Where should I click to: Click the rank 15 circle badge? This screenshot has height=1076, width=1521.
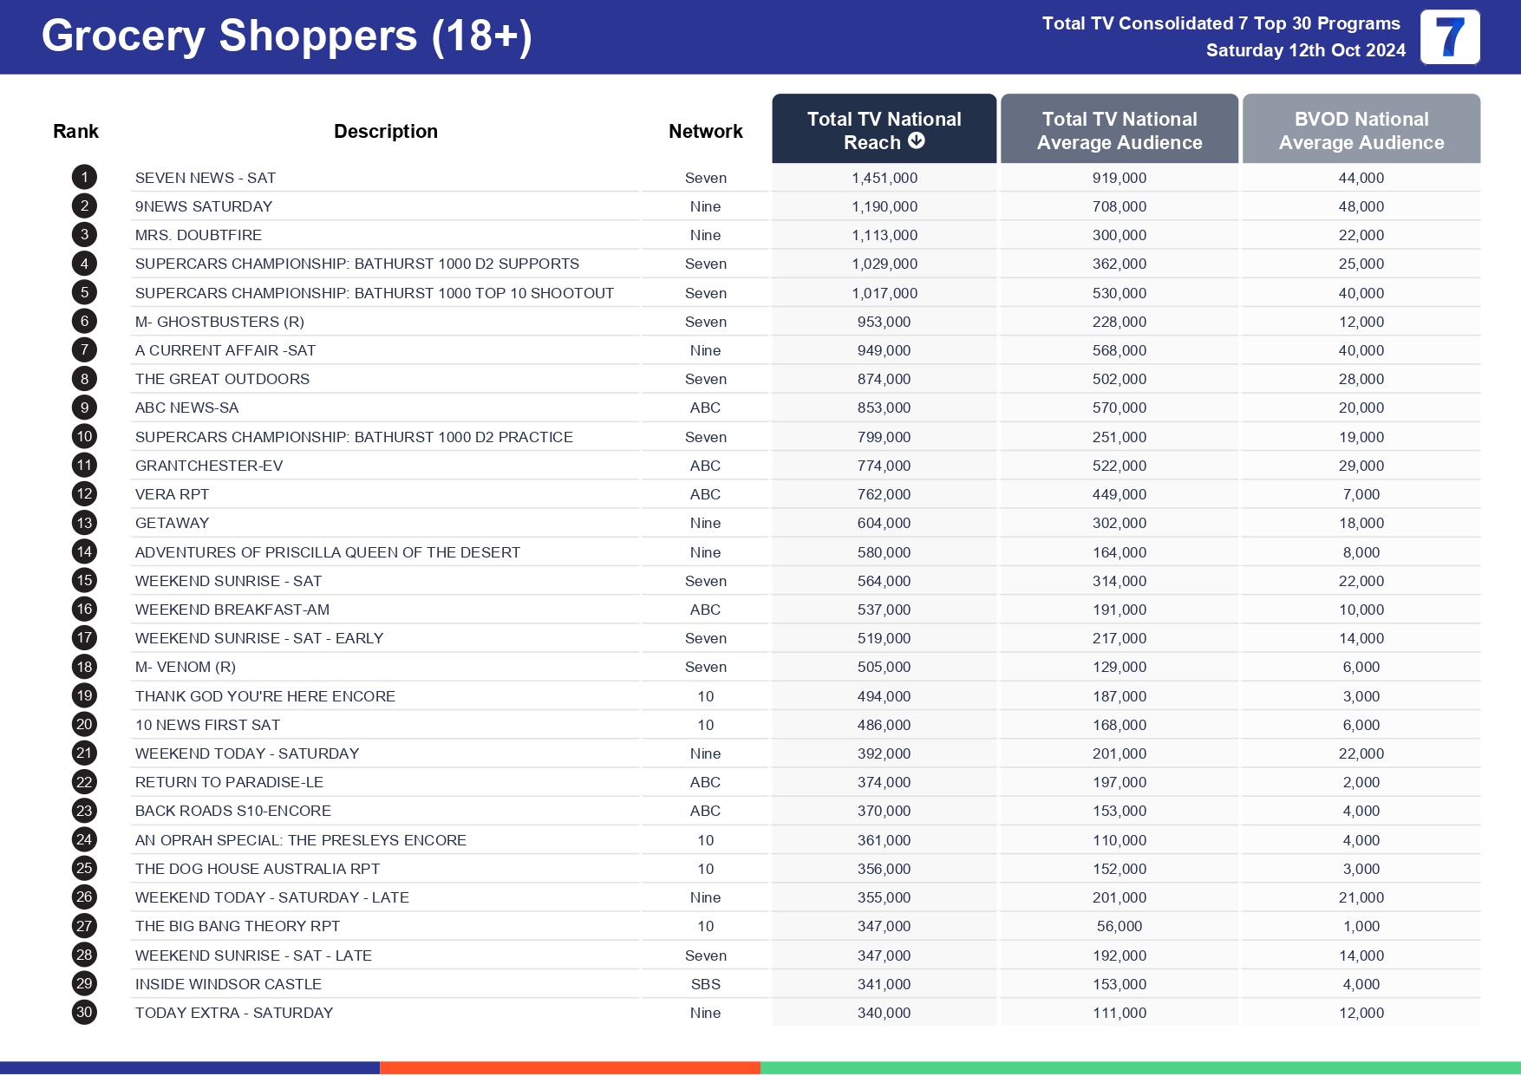84,581
